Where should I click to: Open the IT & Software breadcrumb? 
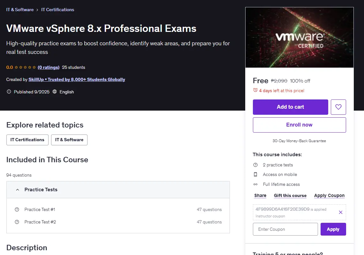(20, 10)
